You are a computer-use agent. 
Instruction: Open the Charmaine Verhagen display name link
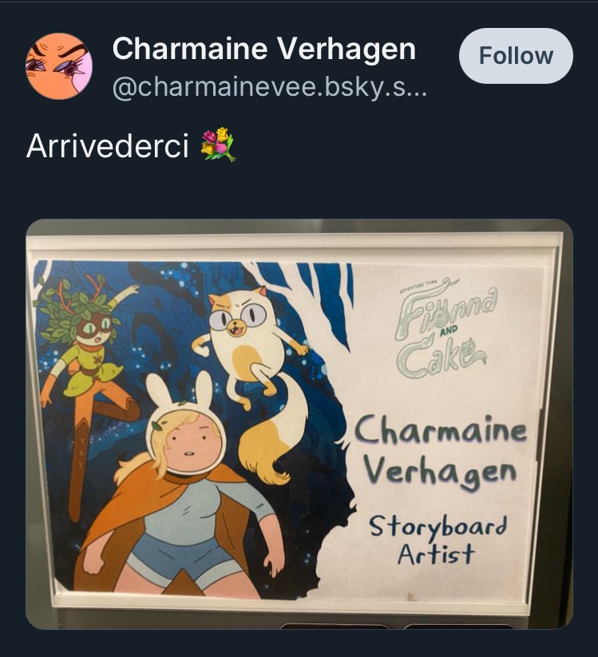263,49
